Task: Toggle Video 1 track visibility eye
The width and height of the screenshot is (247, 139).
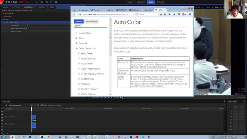Action: [x=6, y=117]
